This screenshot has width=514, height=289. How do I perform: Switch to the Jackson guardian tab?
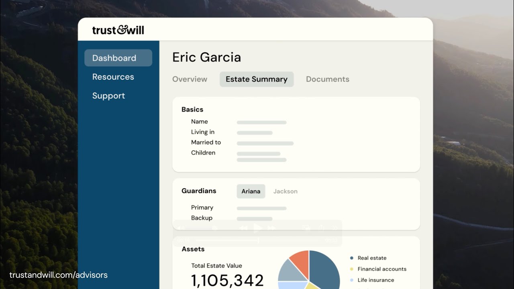286,191
